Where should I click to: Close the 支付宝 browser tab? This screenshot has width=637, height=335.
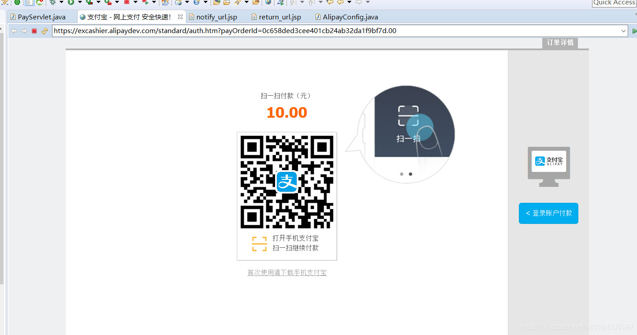pos(180,17)
